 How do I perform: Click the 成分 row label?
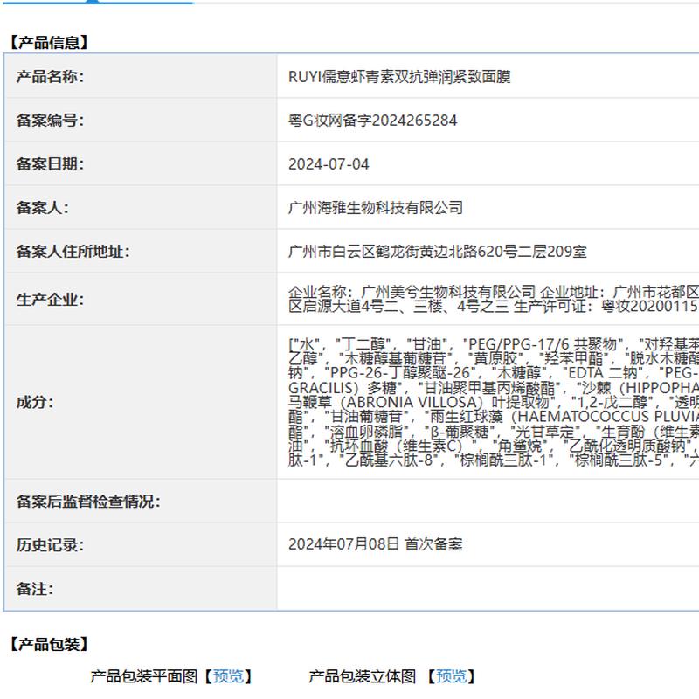[35, 402]
